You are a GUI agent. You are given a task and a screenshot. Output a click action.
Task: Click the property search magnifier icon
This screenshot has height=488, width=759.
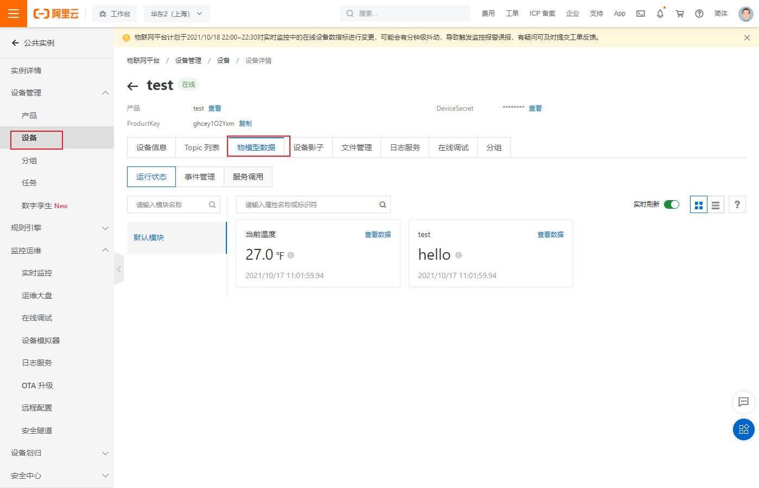[x=383, y=204]
